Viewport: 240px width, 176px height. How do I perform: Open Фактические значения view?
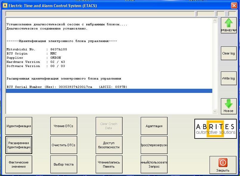pyautogui.click(x=18, y=164)
